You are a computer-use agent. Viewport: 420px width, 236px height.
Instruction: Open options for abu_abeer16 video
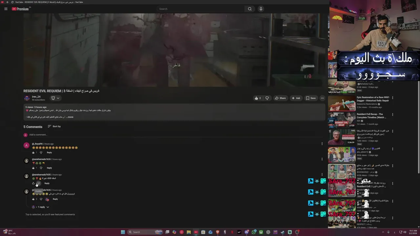pos(392,149)
